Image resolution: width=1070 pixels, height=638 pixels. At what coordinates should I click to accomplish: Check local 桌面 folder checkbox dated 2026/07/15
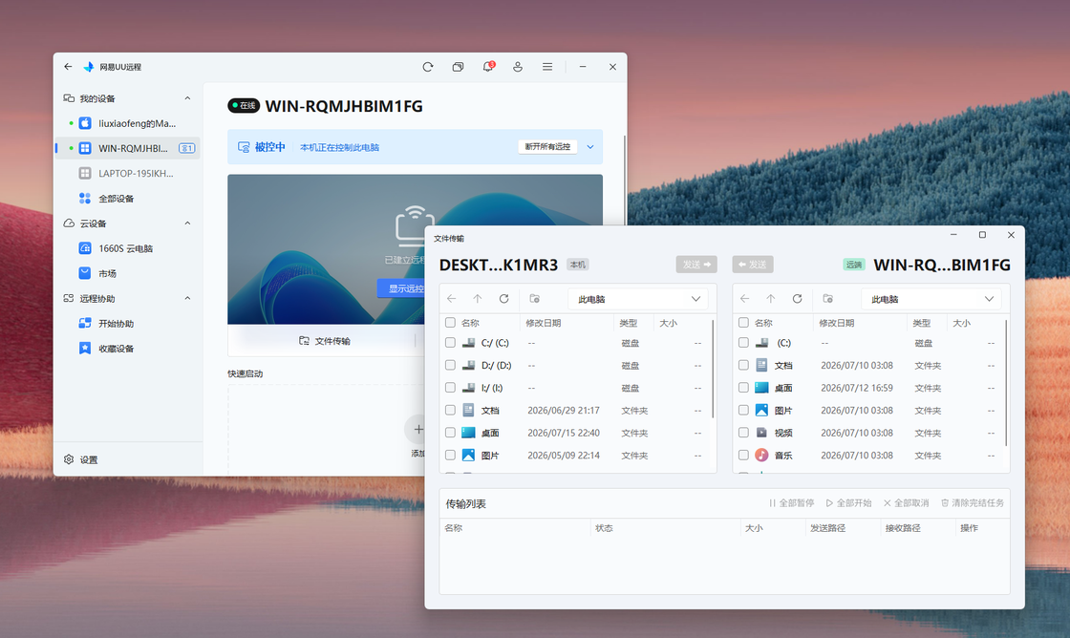[x=450, y=433]
